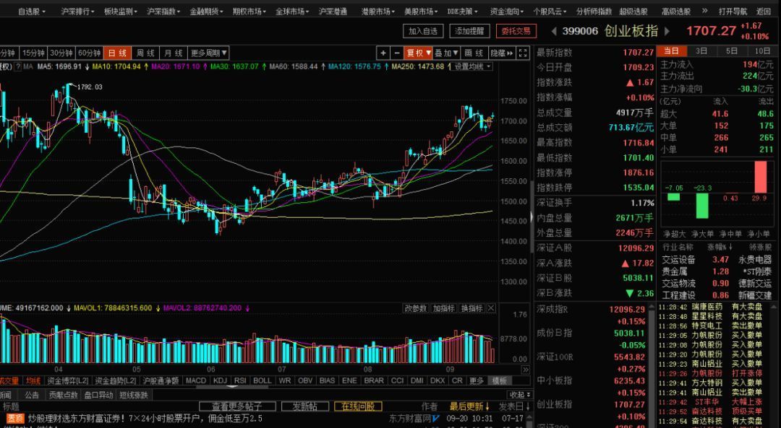Switch to 周线 weekly period
This screenshot has width=781, height=428.
(146, 53)
